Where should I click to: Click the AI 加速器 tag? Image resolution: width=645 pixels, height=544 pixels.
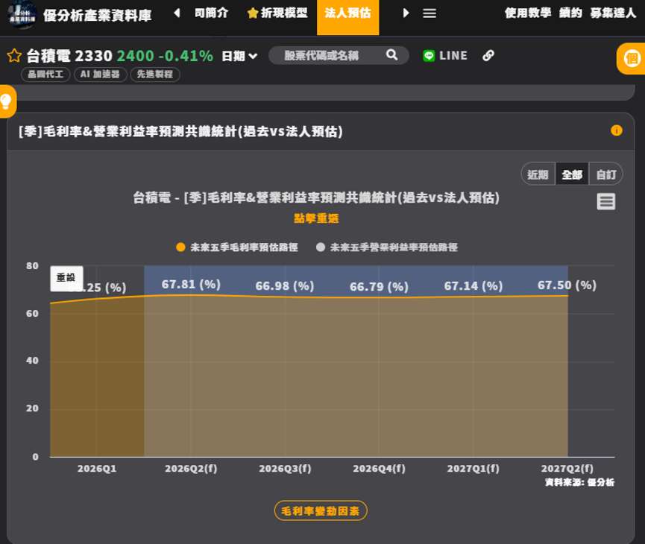coord(100,75)
